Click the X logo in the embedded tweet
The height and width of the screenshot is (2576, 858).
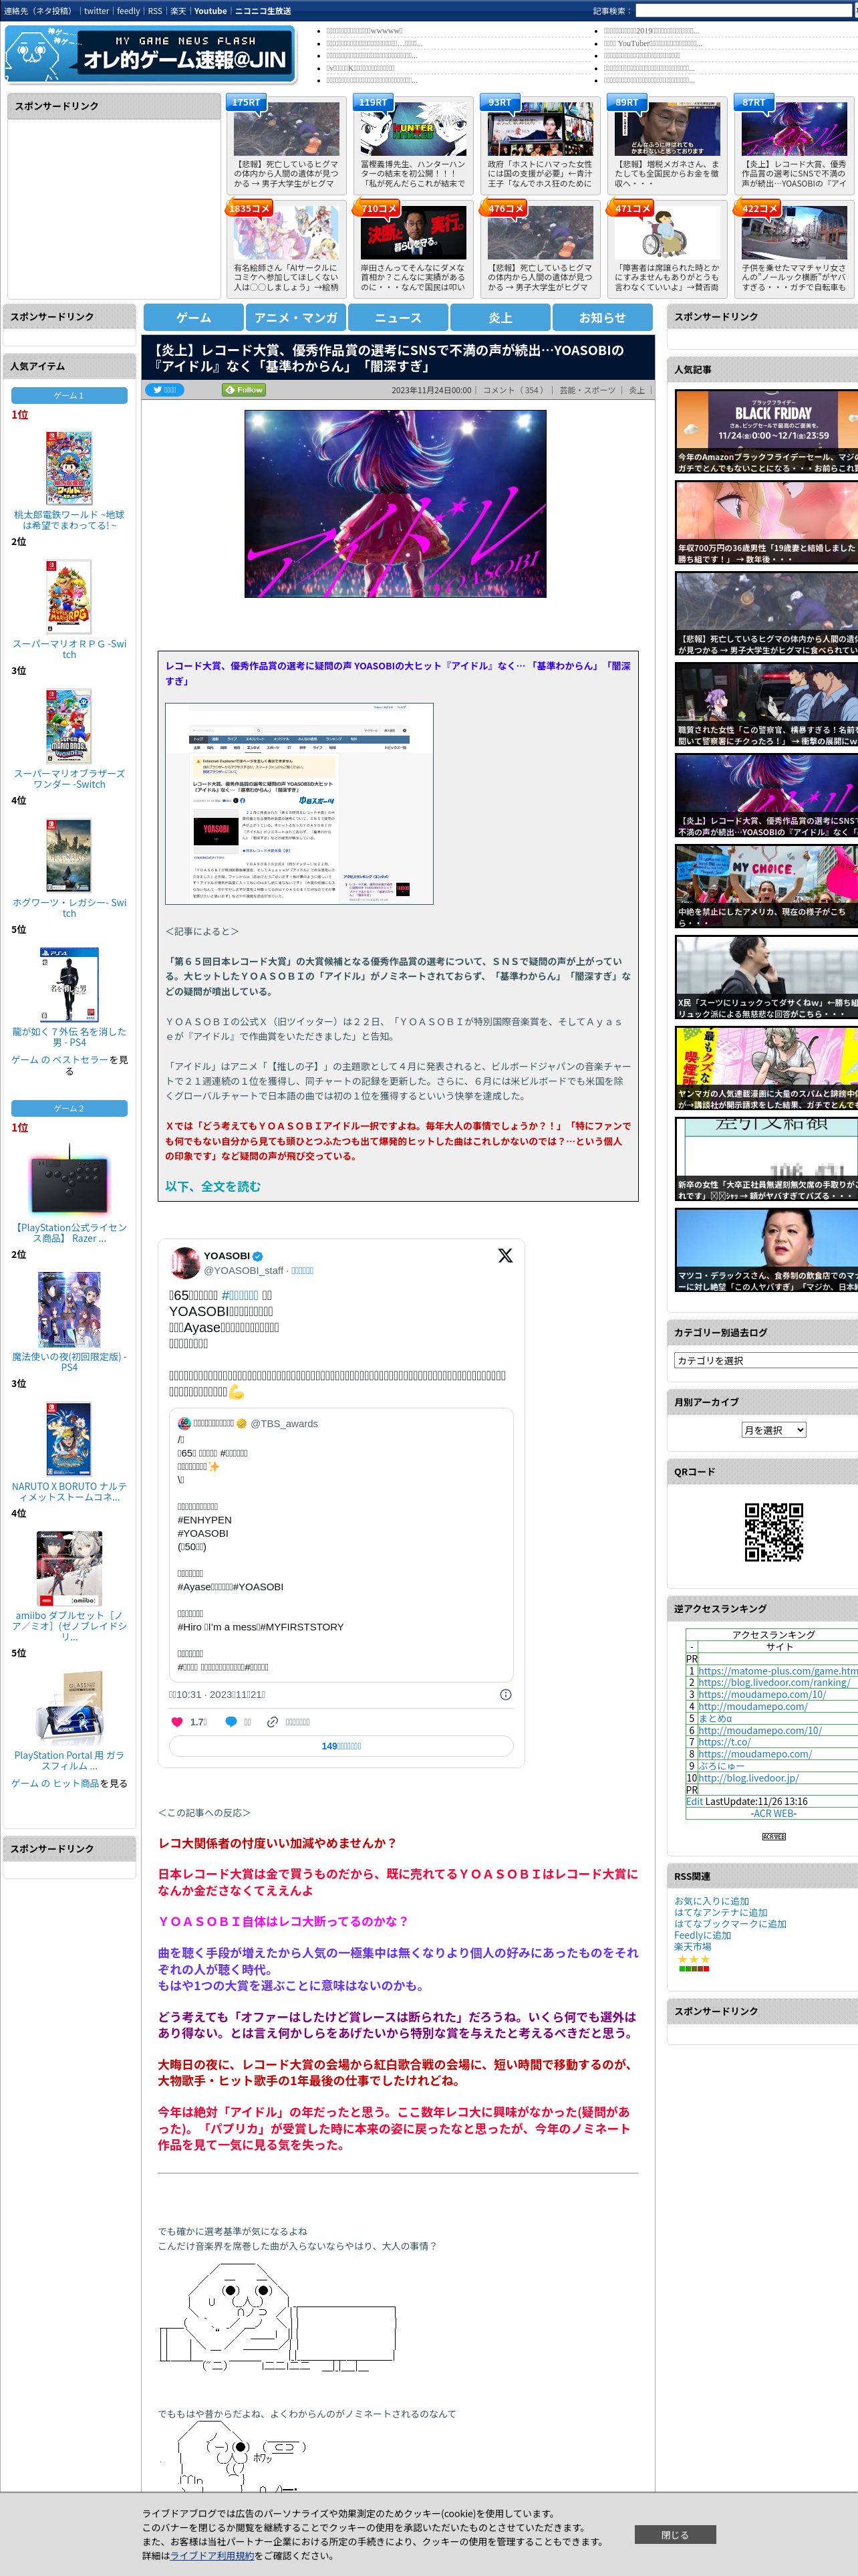click(x=505, y=1255)
